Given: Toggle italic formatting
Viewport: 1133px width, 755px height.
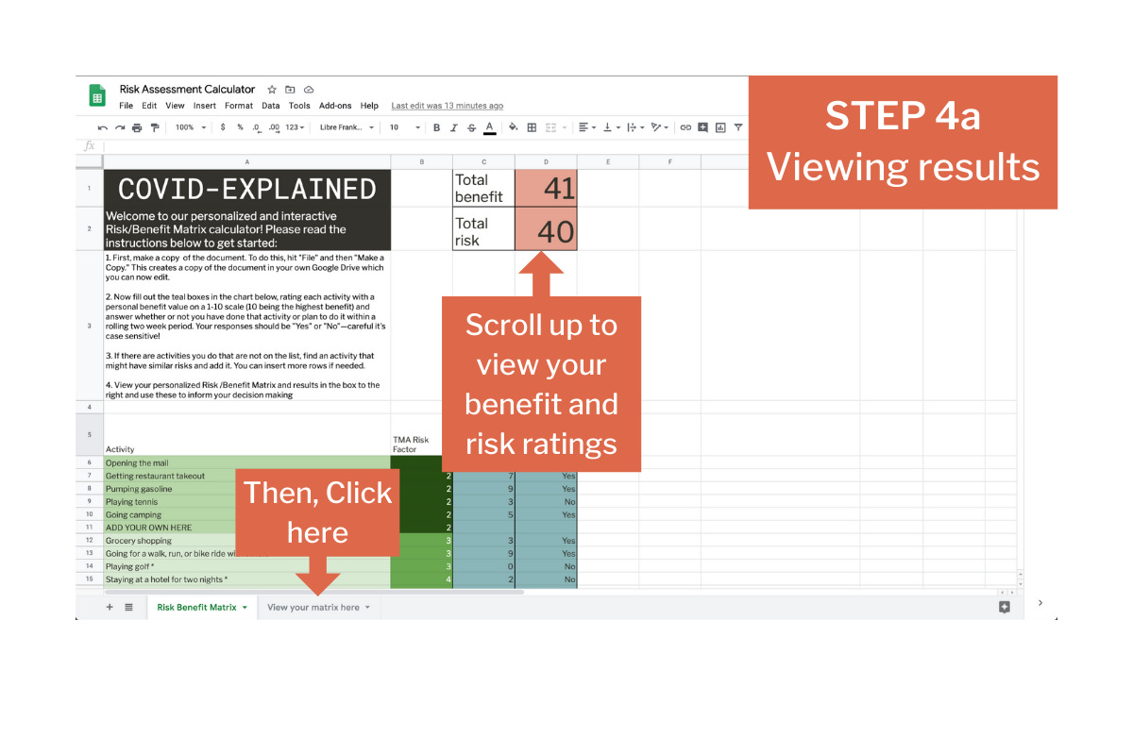Looking at the screenshot, I should pyautogui.click(x=454, y=127).
